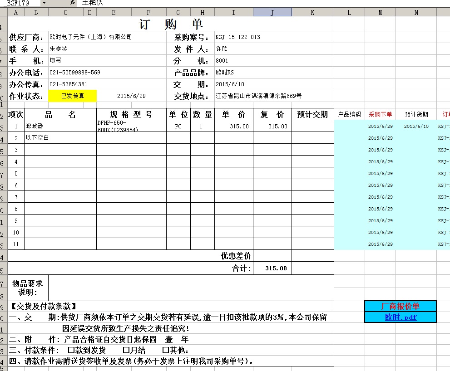Viewport: 450px width, 371px height.
Task: Select the 预计货期 date 2015/6/10 cell
Action: [416, 127]
